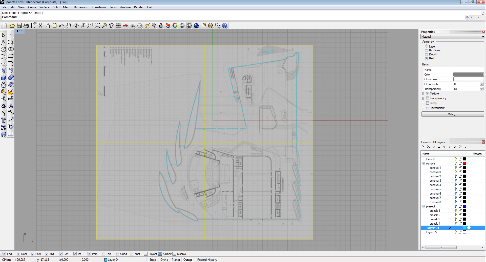This screenshot has height=262, width=486.
Task: Enable the Quad osnap checkbox
Action: click(118, 254)
